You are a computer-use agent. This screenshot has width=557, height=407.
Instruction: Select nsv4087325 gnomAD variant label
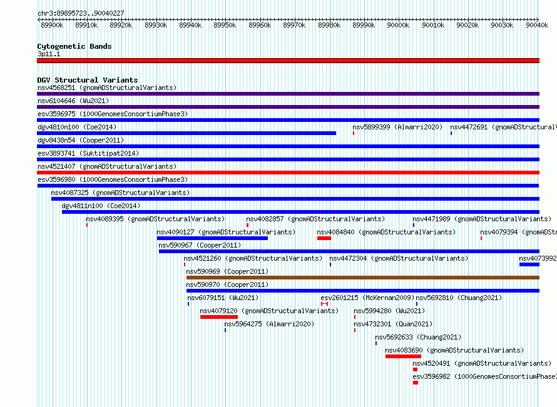tap(120, 193)
